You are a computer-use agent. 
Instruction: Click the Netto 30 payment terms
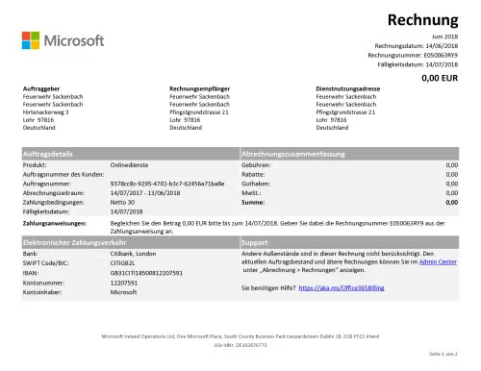pos(122,203)
